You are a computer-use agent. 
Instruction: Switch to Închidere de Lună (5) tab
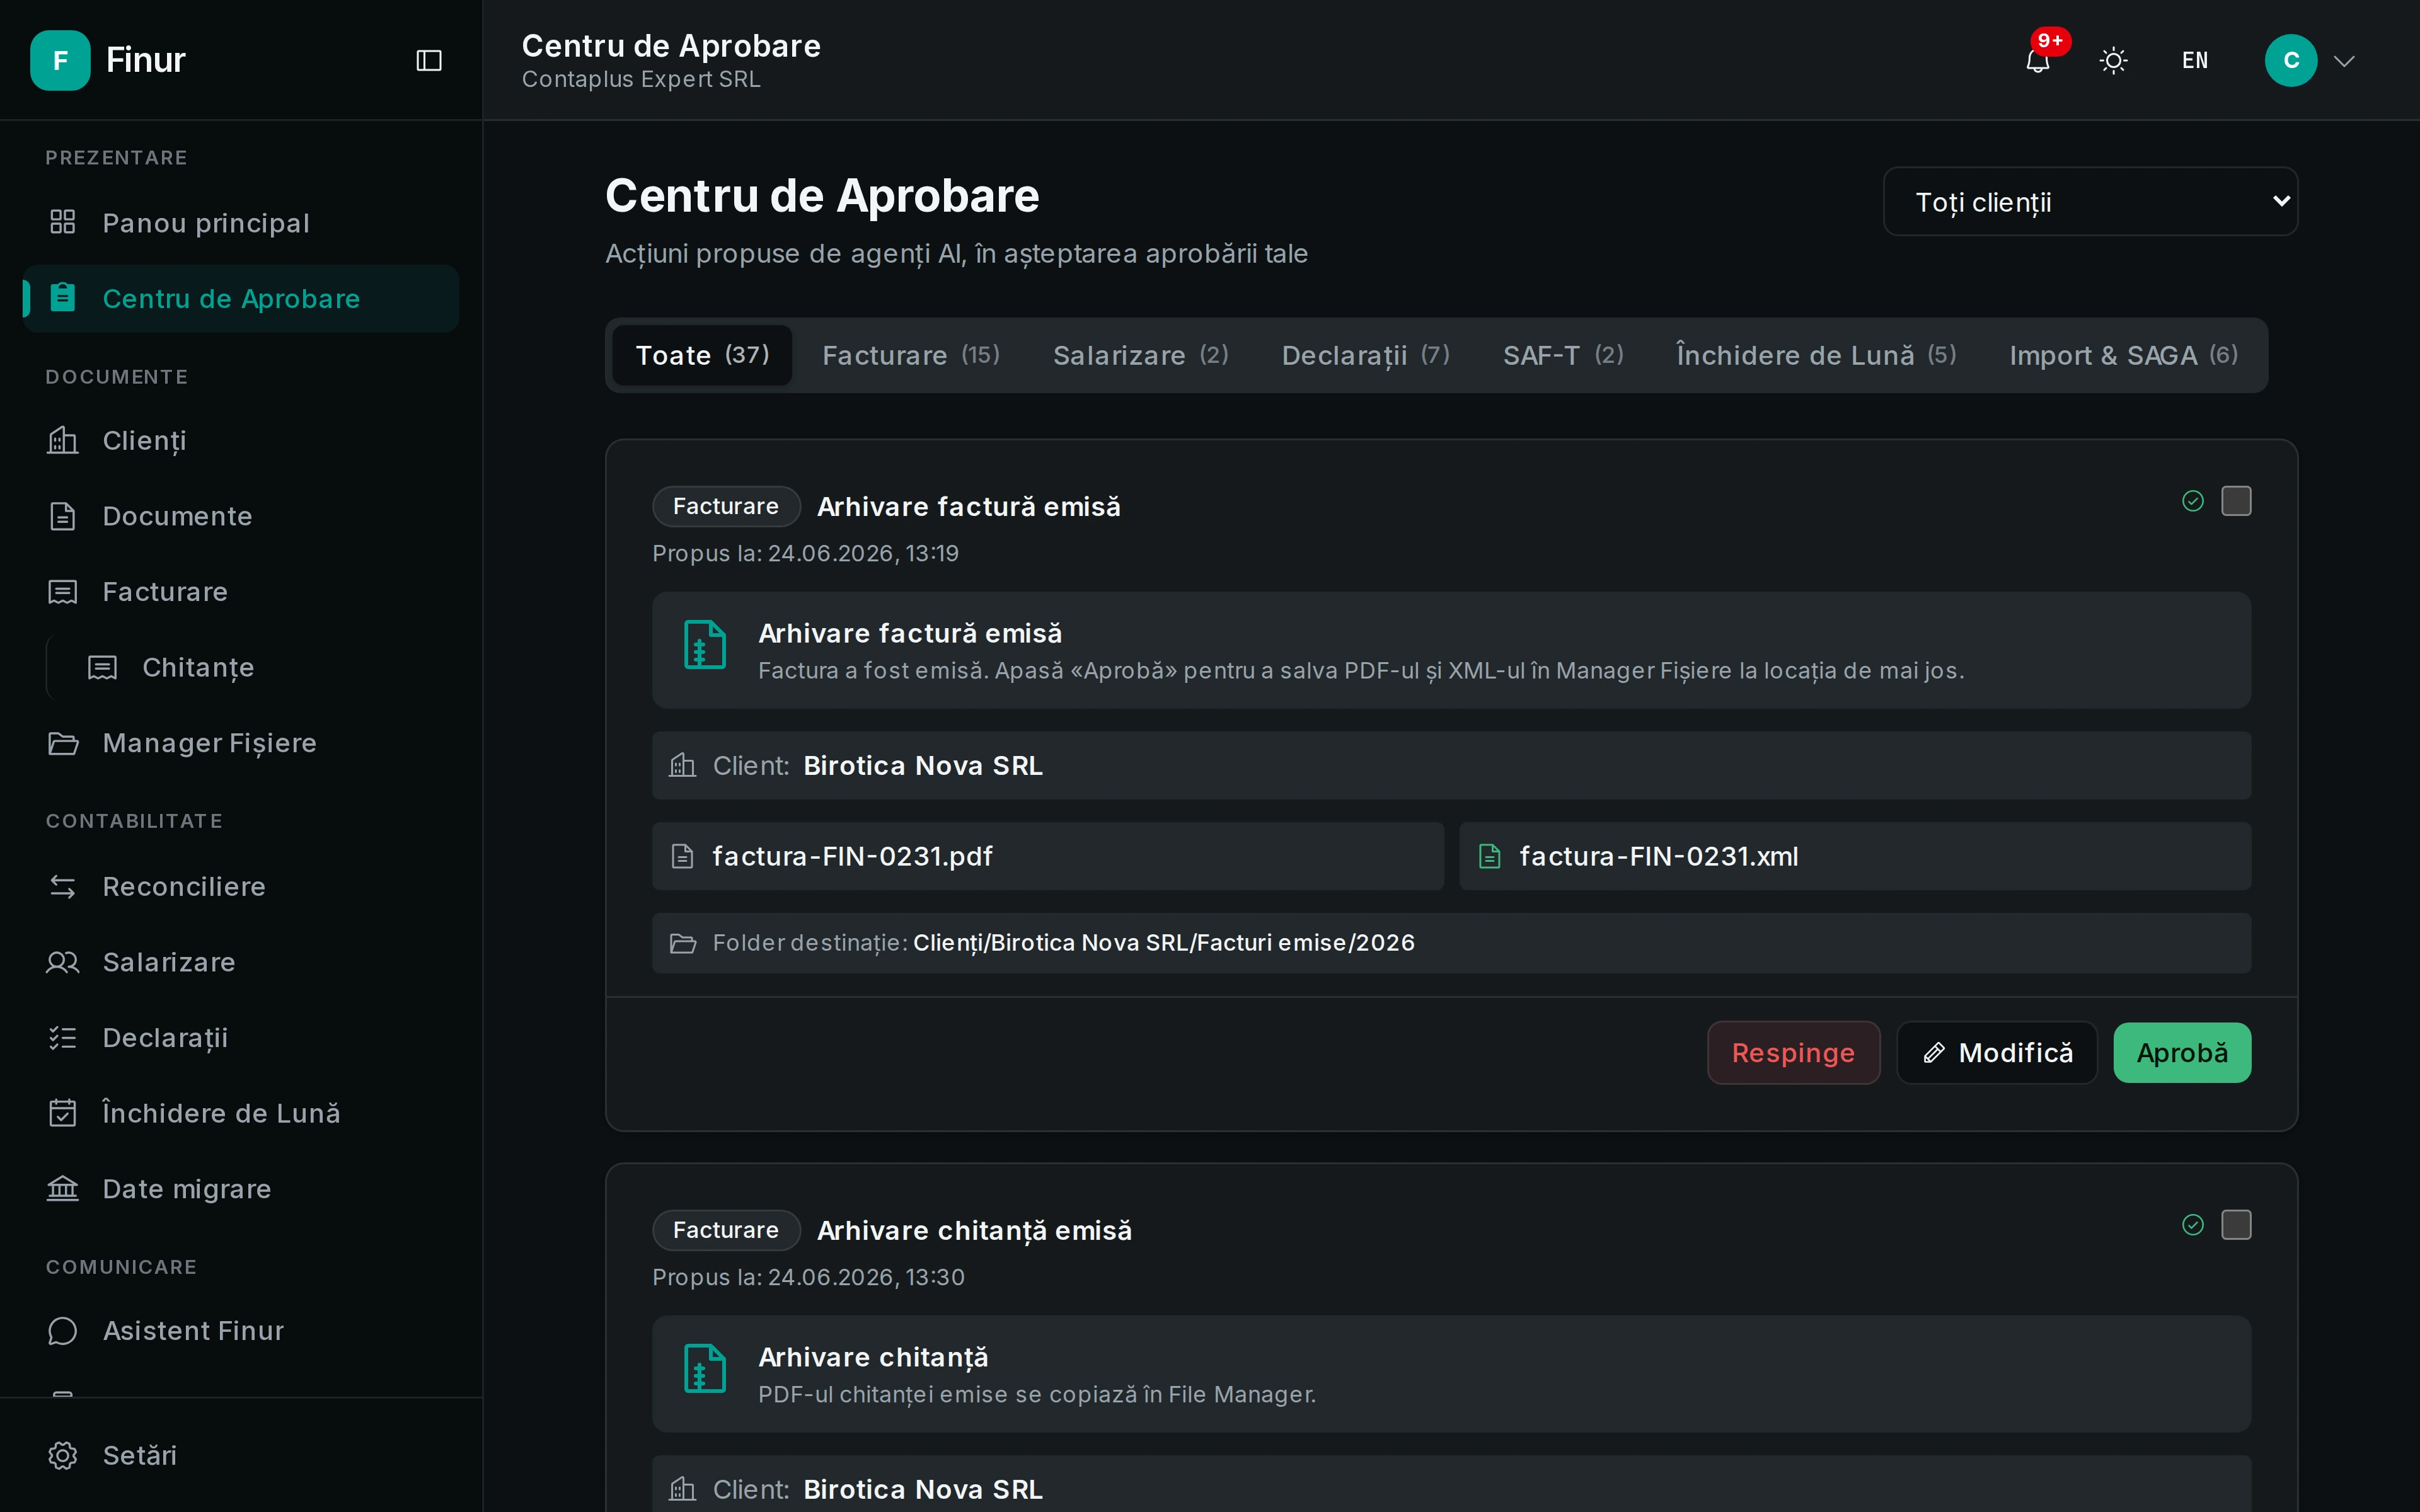point(1816,355)
